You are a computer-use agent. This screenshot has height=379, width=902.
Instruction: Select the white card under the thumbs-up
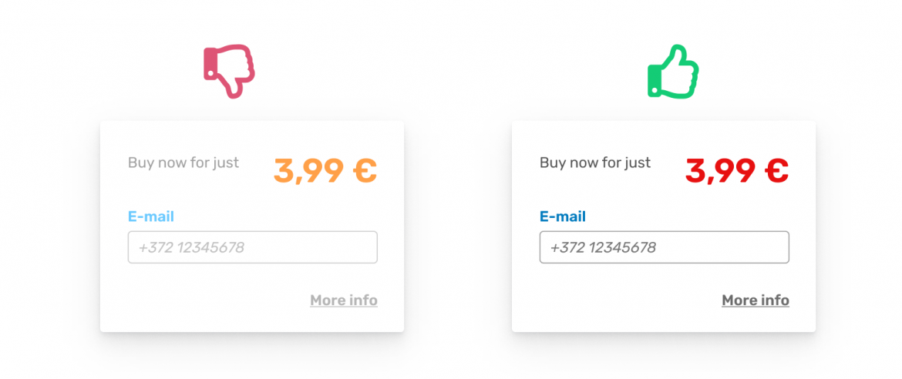click(664, 226)
